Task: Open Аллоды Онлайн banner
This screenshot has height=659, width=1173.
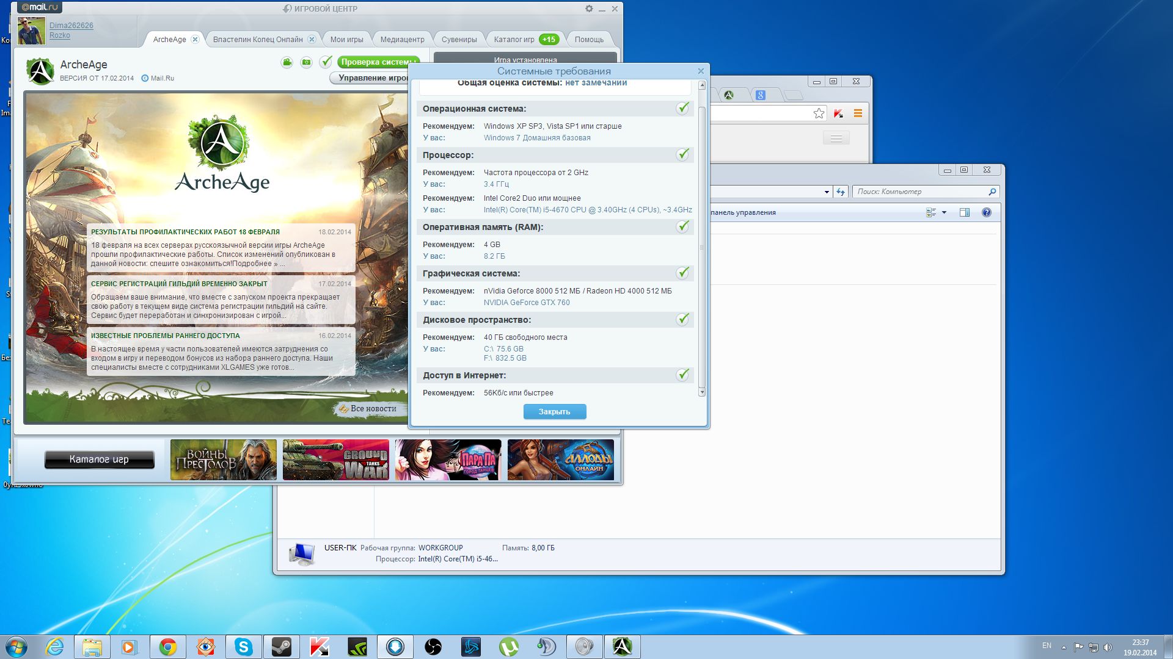Action: pyautogui.click(x=561, y=459)
